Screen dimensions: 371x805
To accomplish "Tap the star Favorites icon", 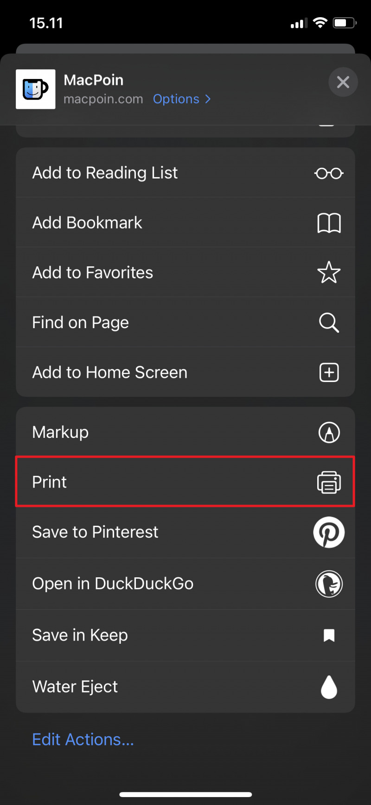I will (329, 272).
